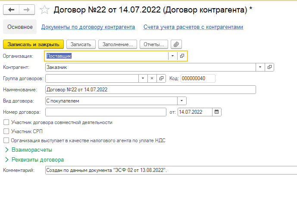Toggle the налогового агента по уплате НДС checkbox
297x212 pixels.
6,140
